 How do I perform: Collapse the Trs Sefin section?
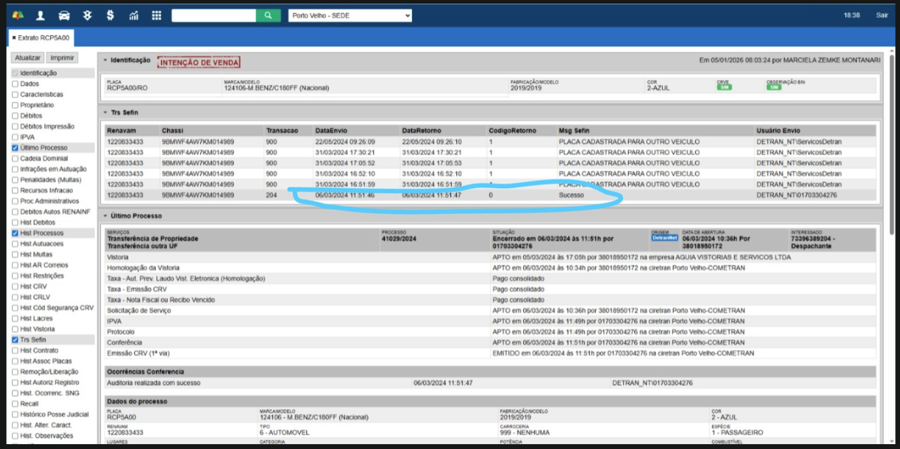105,113
